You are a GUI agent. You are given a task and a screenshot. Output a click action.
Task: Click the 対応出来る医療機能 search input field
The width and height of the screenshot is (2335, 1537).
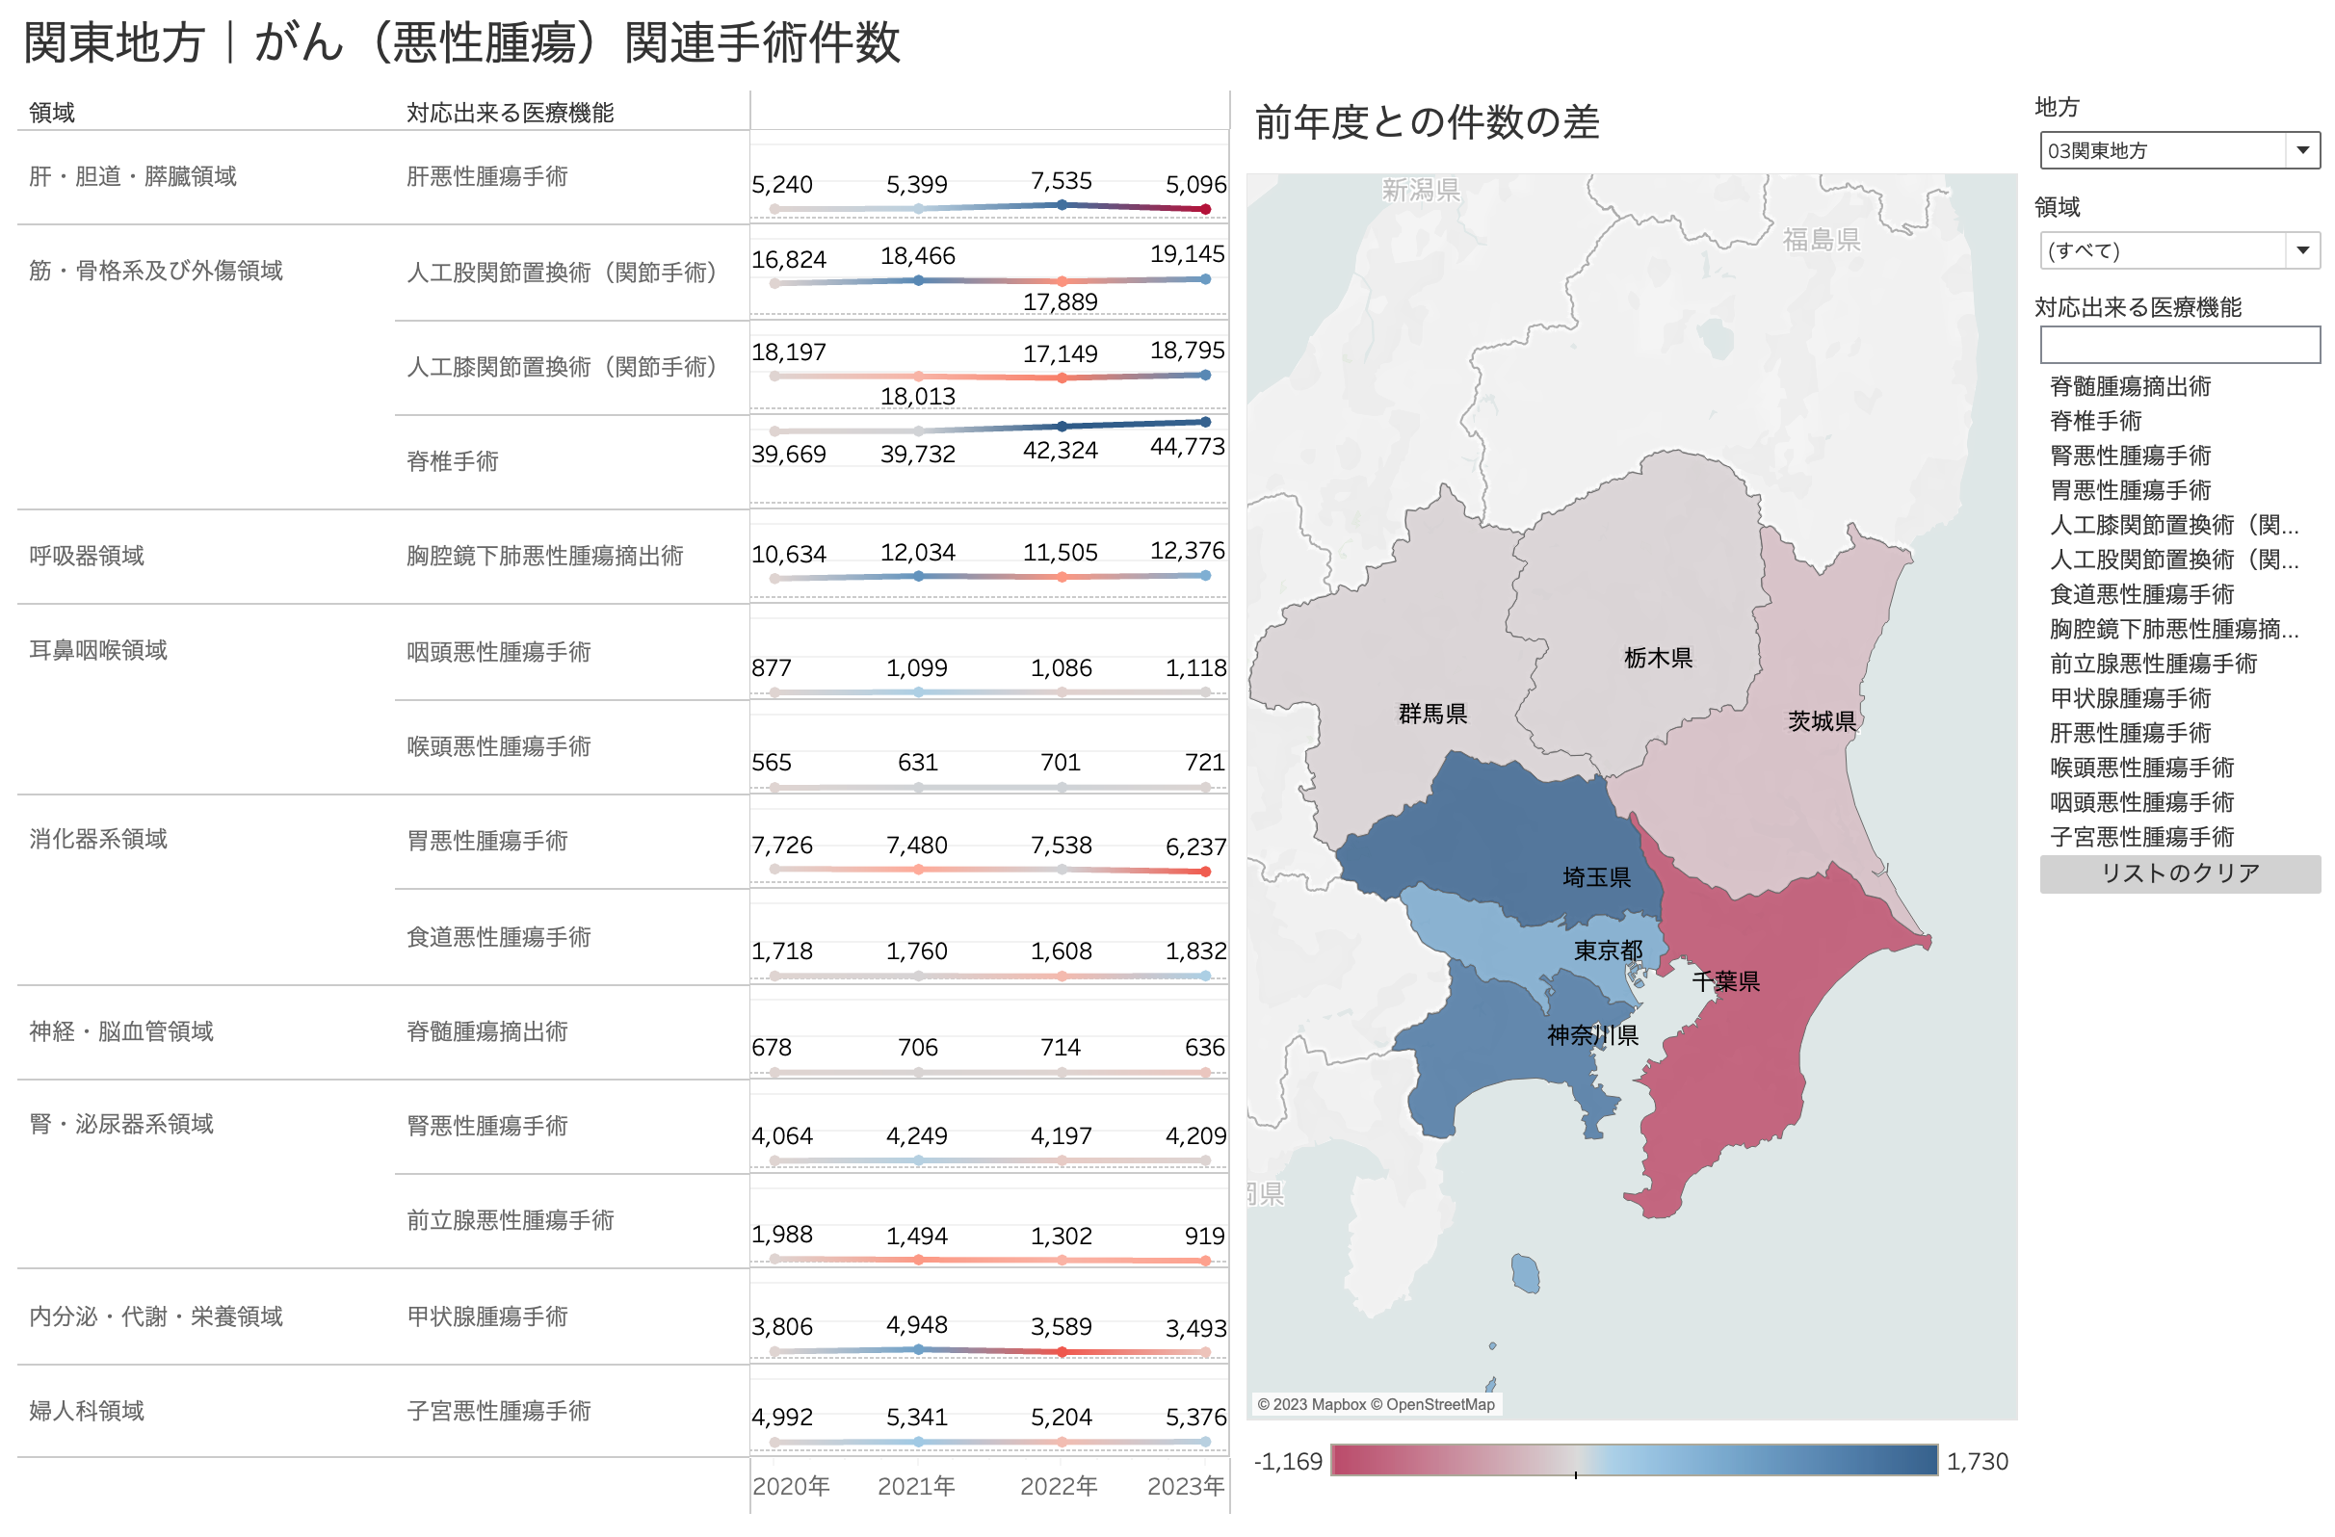[x=2178, y=346]
